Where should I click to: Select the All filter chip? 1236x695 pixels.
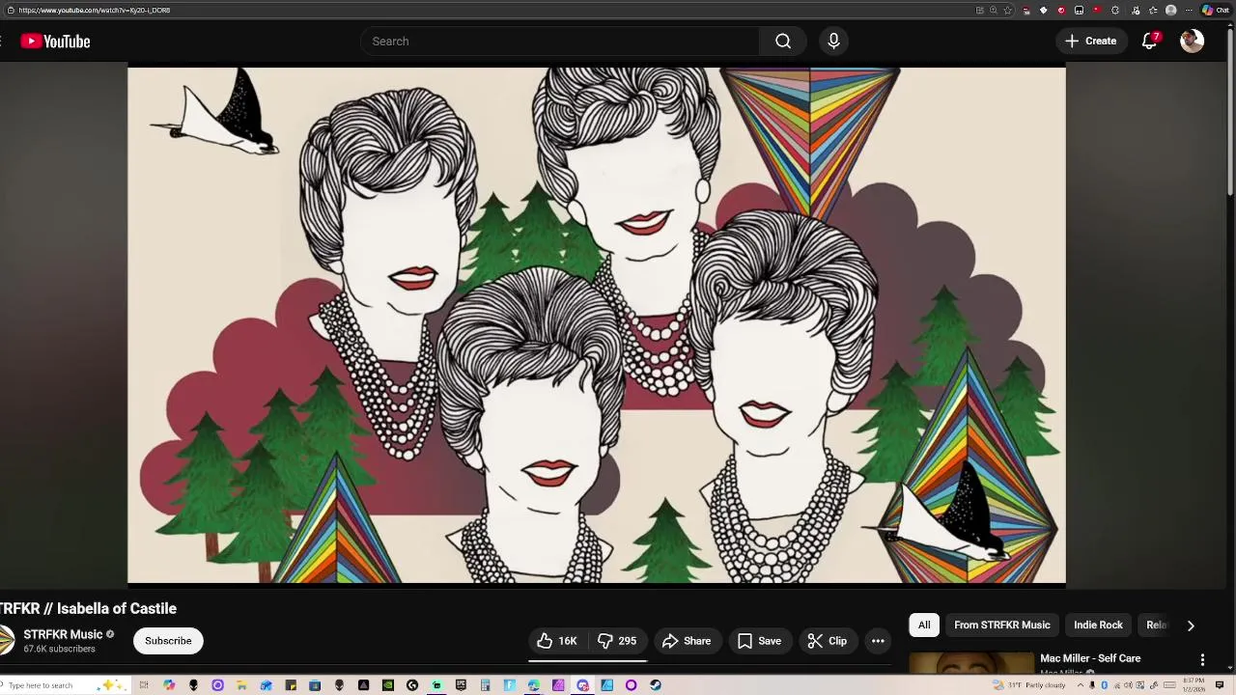click(924, 625)
